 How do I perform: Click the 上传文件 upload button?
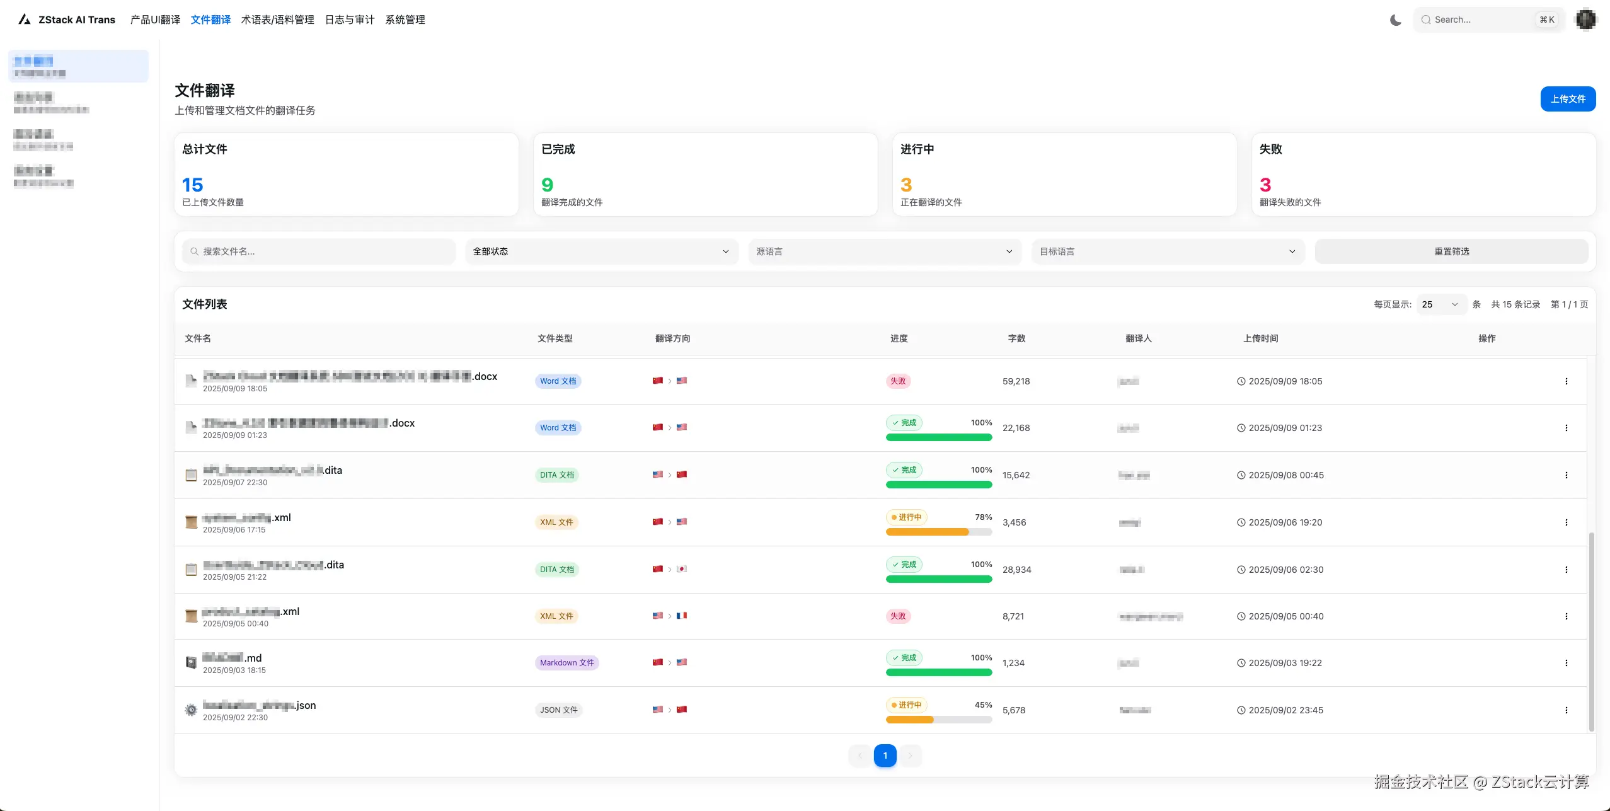[x=1567, y=99]
